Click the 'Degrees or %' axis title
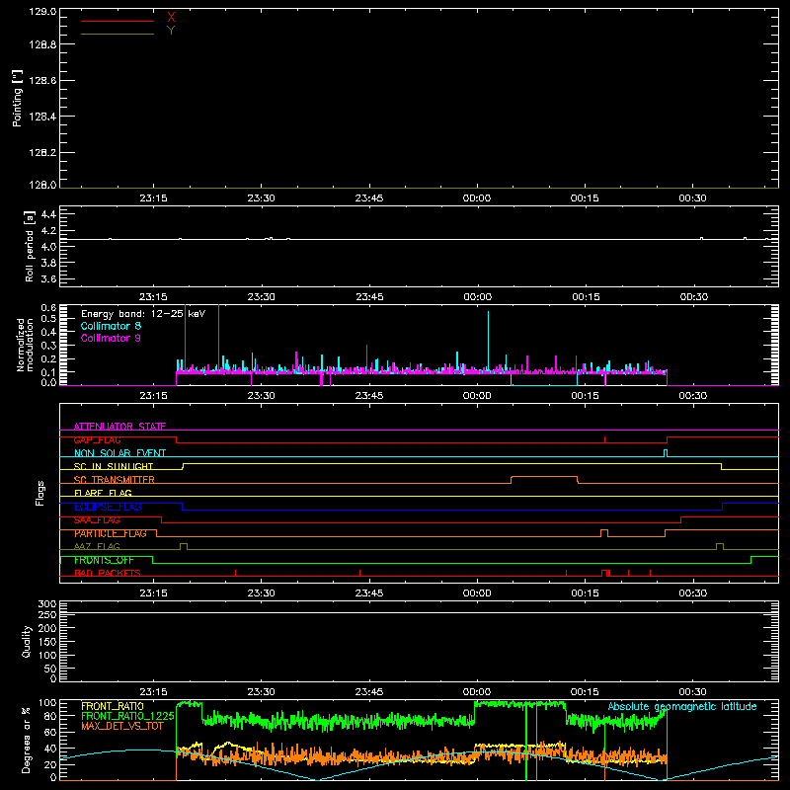The width and height of the screenshot is (790, 790). 27,740
